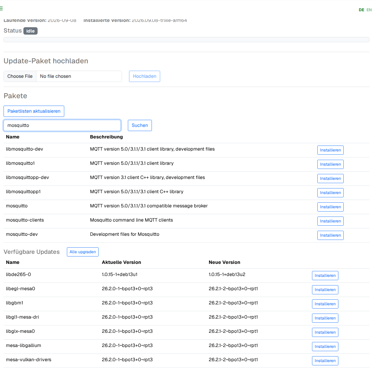Install the libde265-0 update
The height and width of the screenshot is (368, 373).
click(325, 276)
